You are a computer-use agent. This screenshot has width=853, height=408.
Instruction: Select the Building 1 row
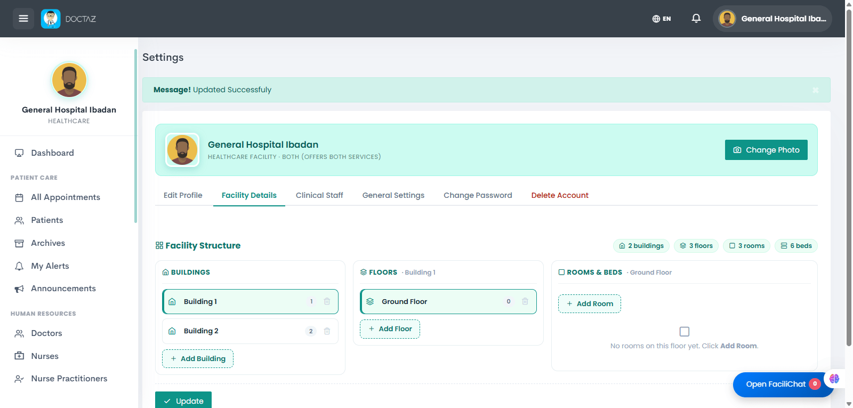point(250,302)
